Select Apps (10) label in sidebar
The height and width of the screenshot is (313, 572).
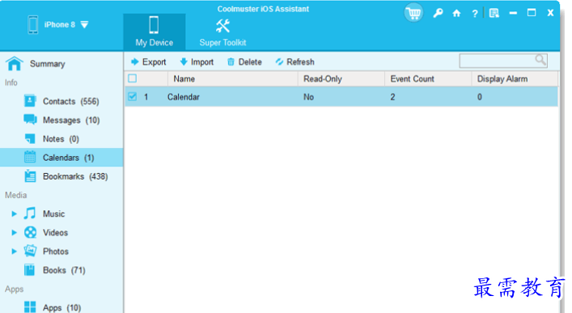pyautogui.click(x=61, y=307)
